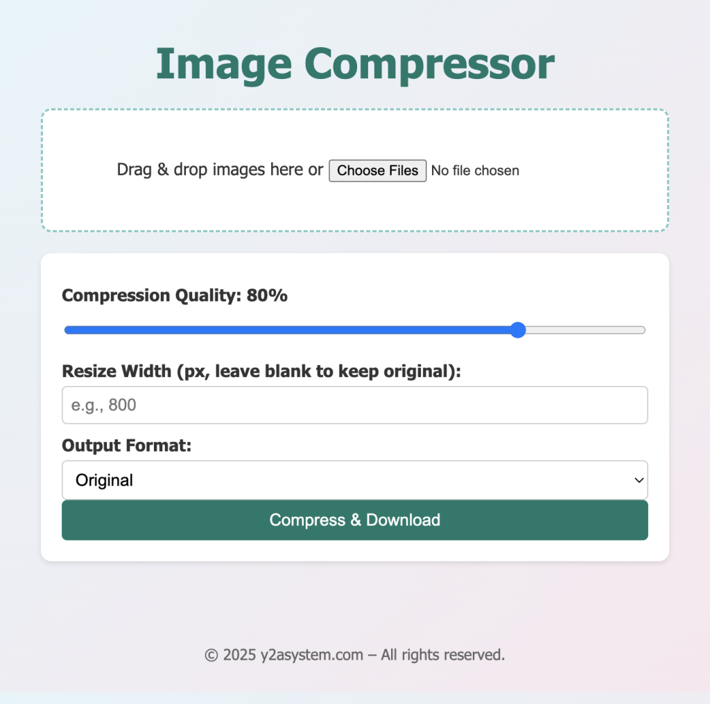Focus the Resize Width input field
Viewport: 710px width, 704px height.
355,405
